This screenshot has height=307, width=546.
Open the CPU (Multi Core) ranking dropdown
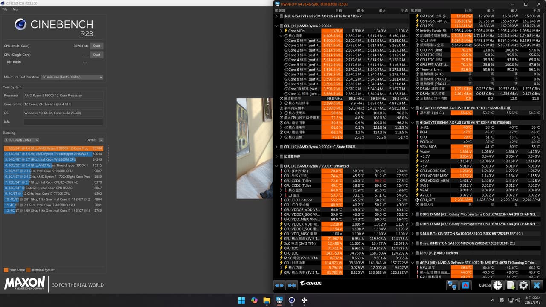(x=22, y=140)
